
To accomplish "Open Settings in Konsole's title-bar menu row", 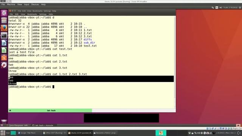I will pyautogui.click(x=47, y=11).
